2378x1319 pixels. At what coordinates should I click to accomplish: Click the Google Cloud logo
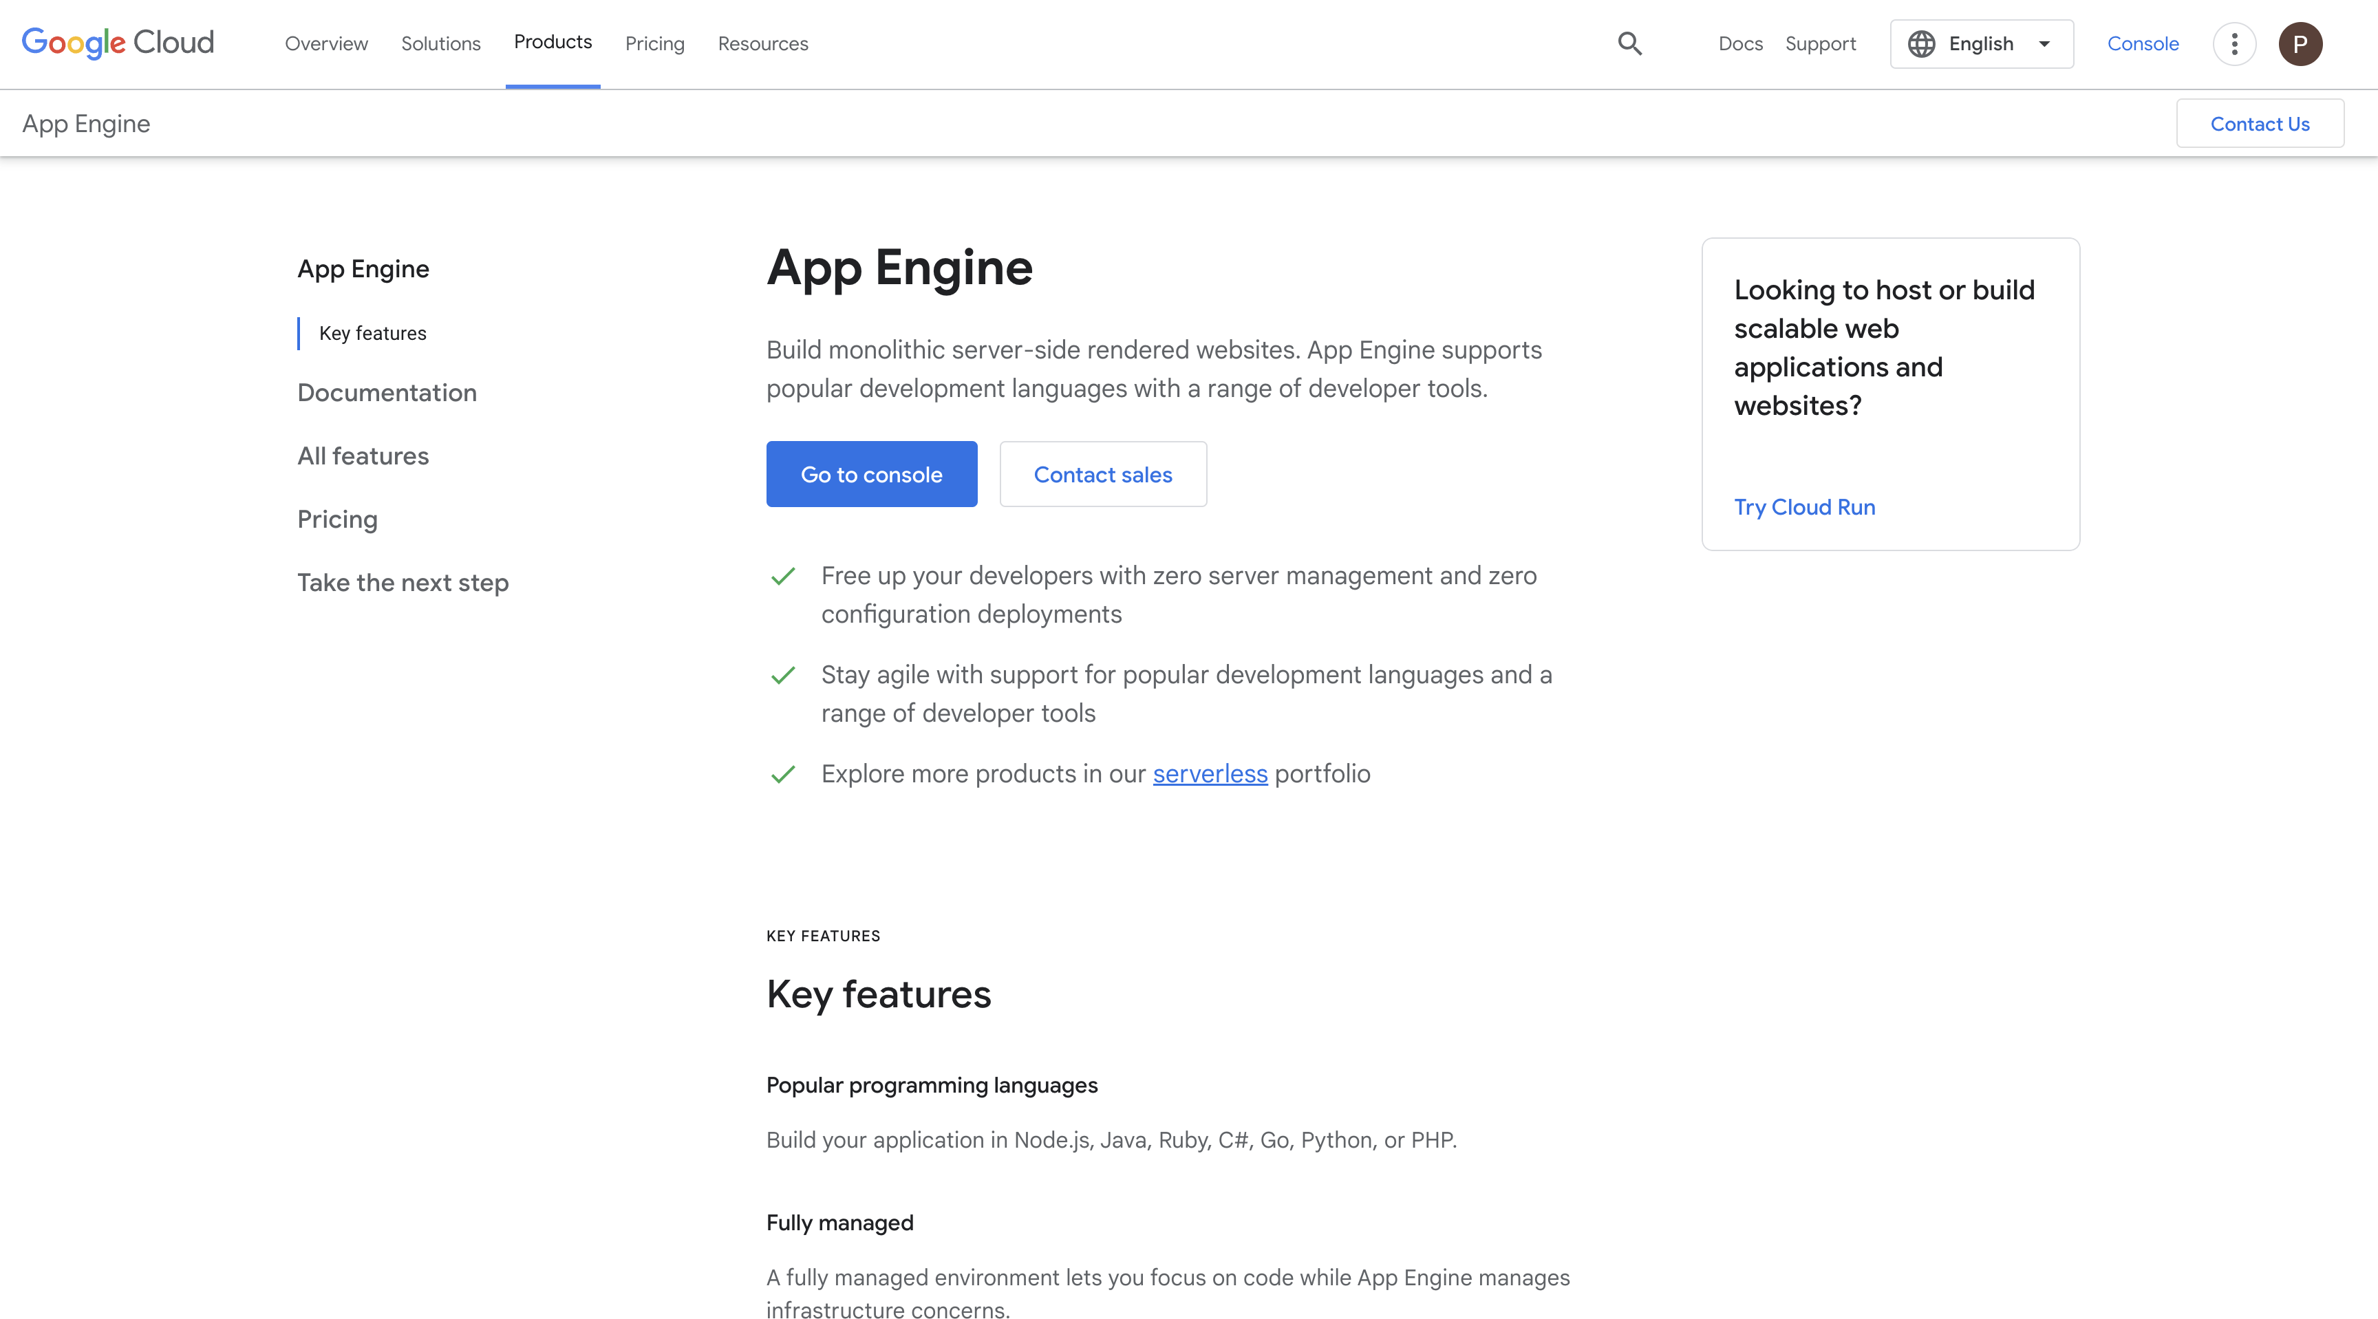(117, 43)
